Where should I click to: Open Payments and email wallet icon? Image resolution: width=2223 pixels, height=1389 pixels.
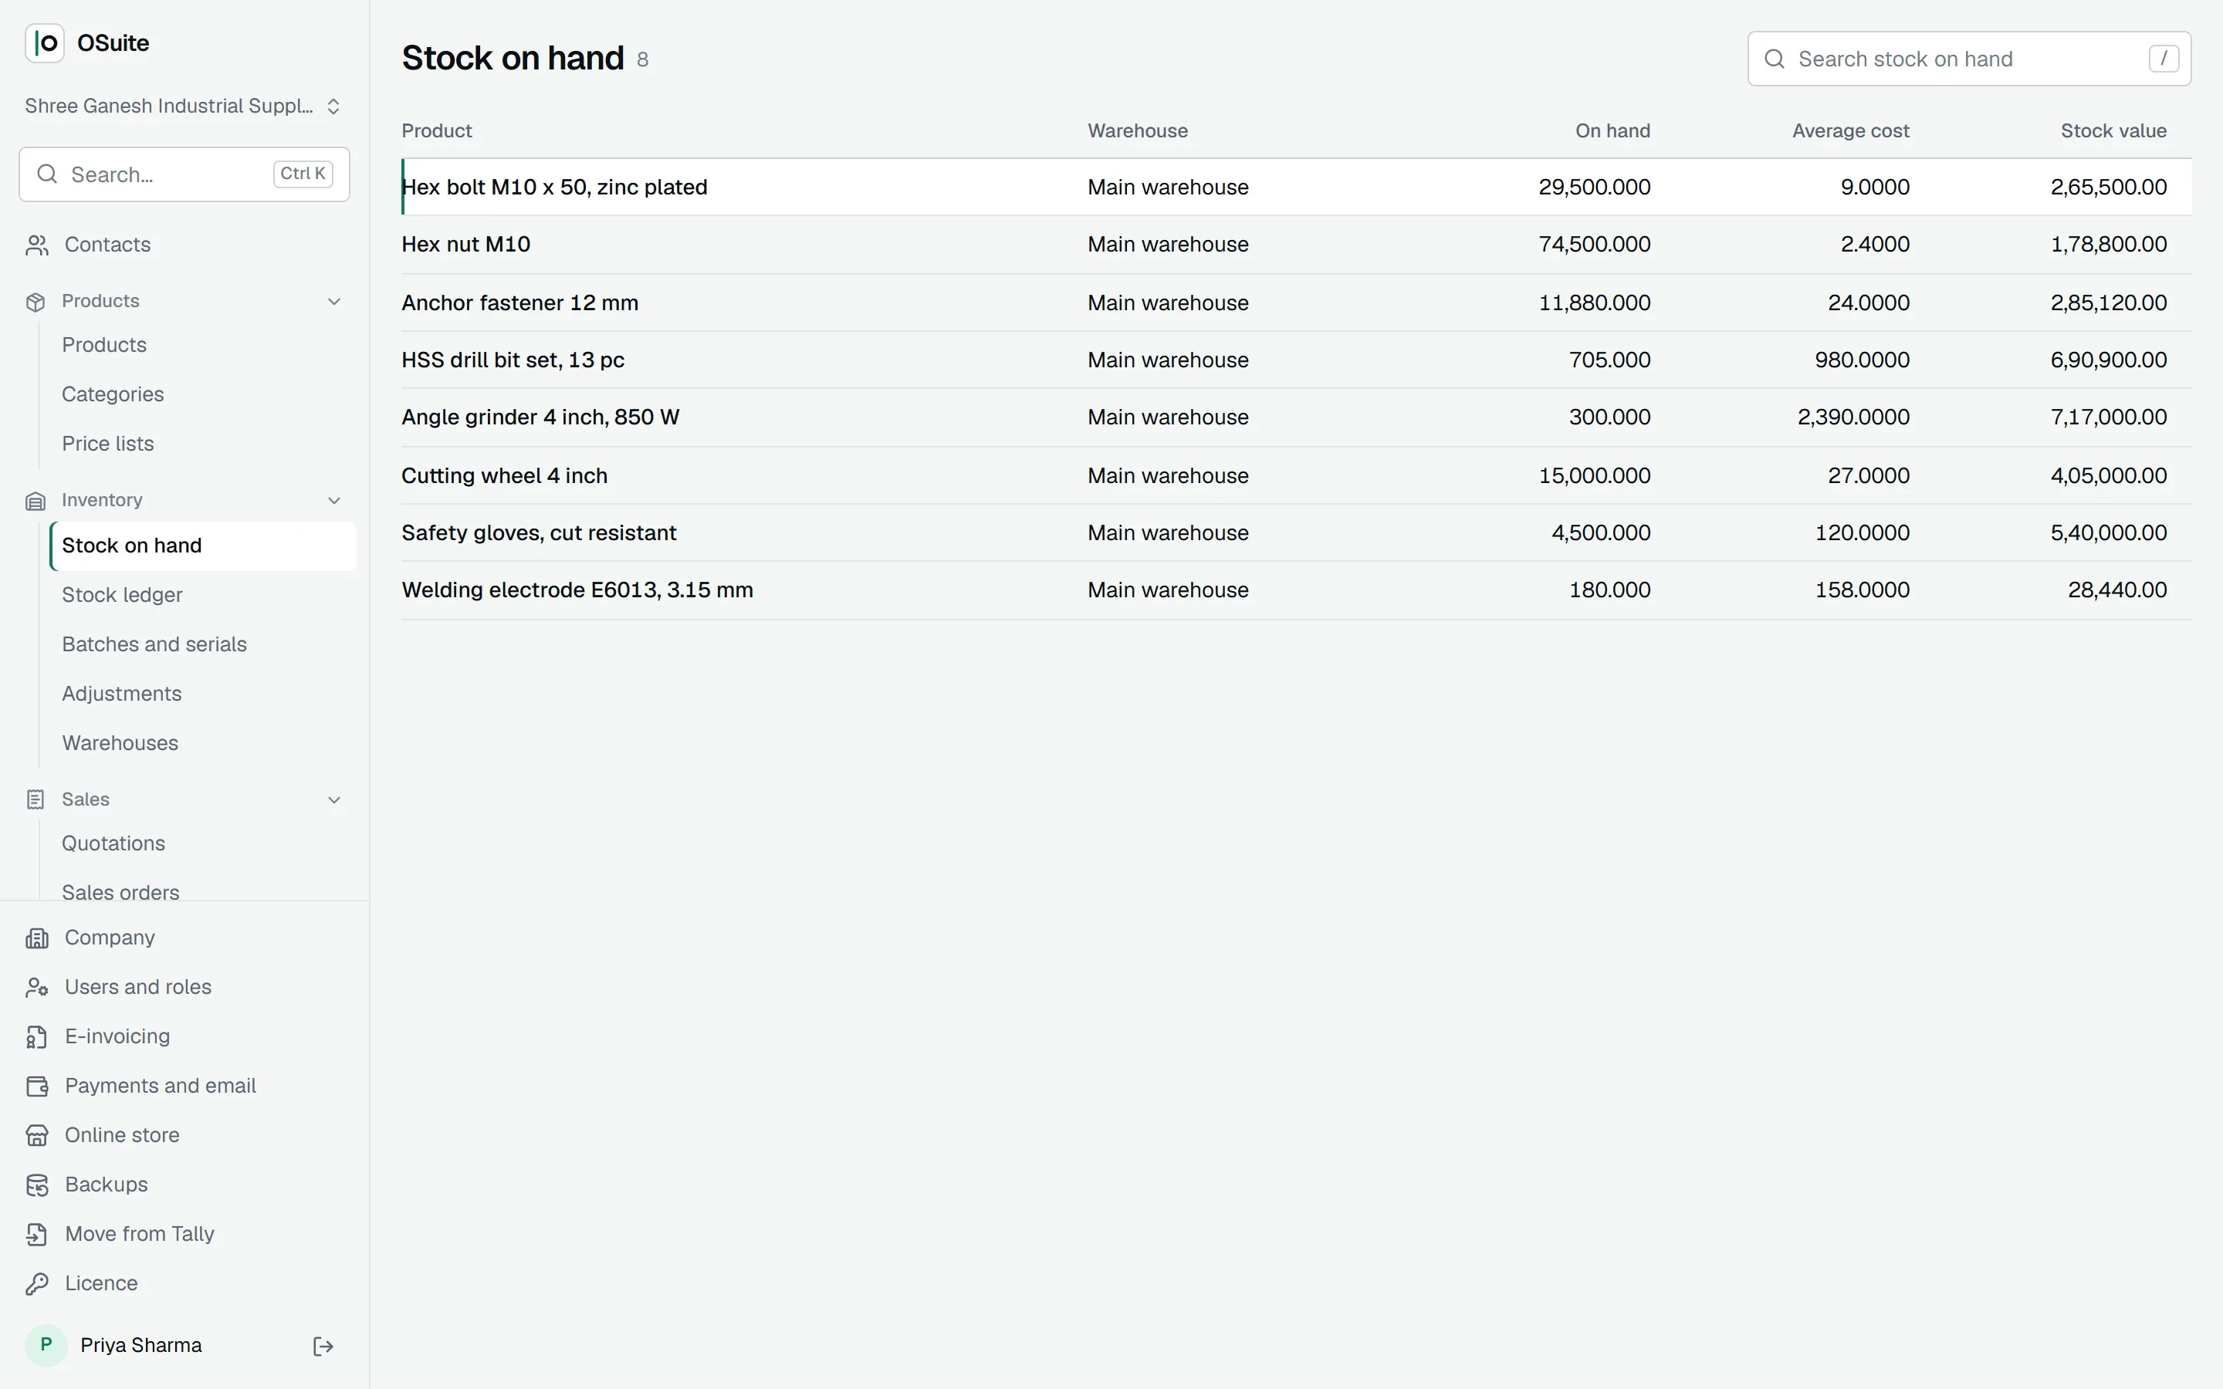pyautogui.click(x=37, y=1087)
